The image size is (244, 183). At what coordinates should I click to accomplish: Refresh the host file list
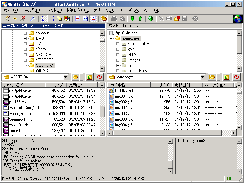tap(237, 77)
